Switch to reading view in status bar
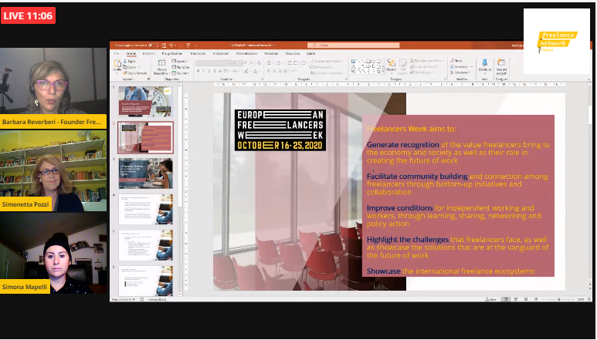 [x=526, y=299]
